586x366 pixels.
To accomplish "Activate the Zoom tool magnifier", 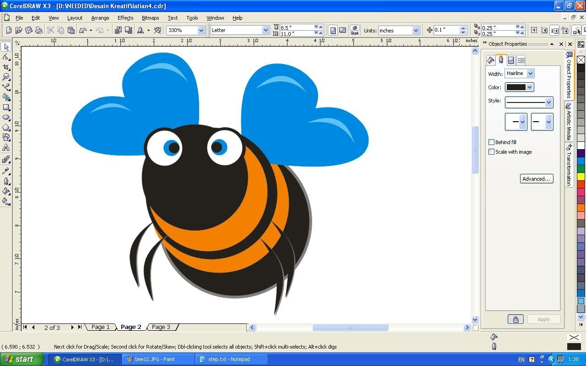I will 6,77.
